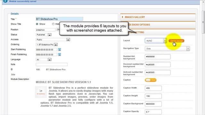Click the module thumbnail image in the description
The height and width of the screenshot is (115, 205).
tap(41, 92)
